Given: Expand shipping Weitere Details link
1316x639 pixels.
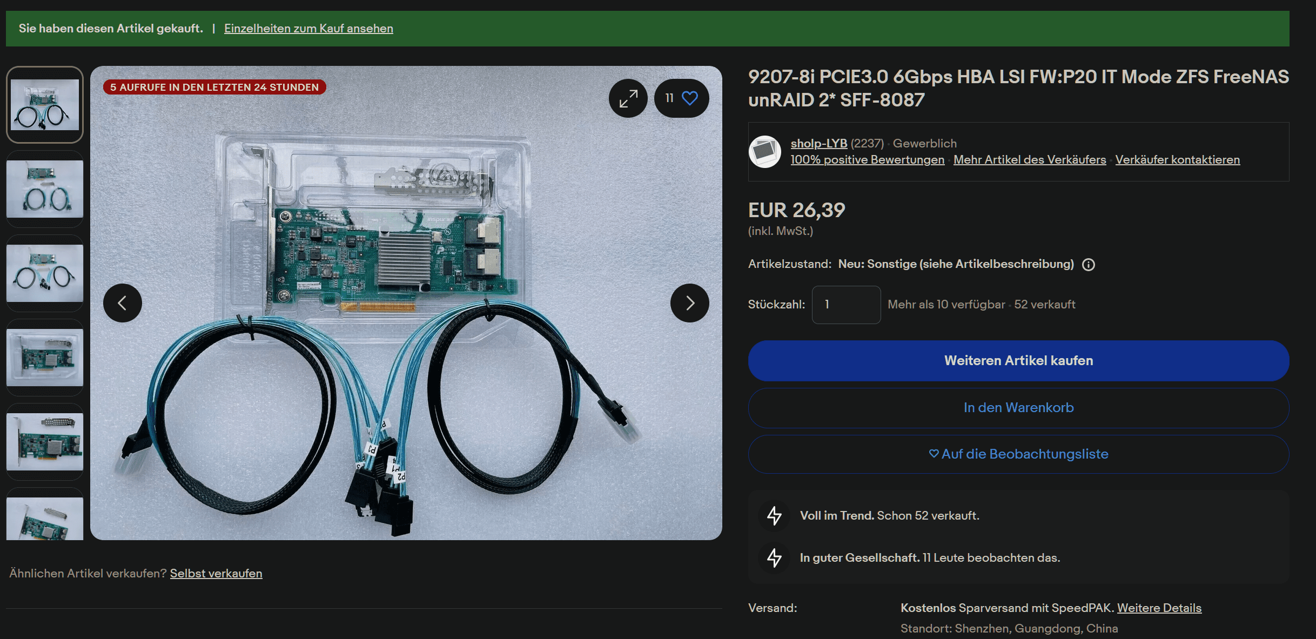Looking at the screenshot, I should [x=1159, y=608].
